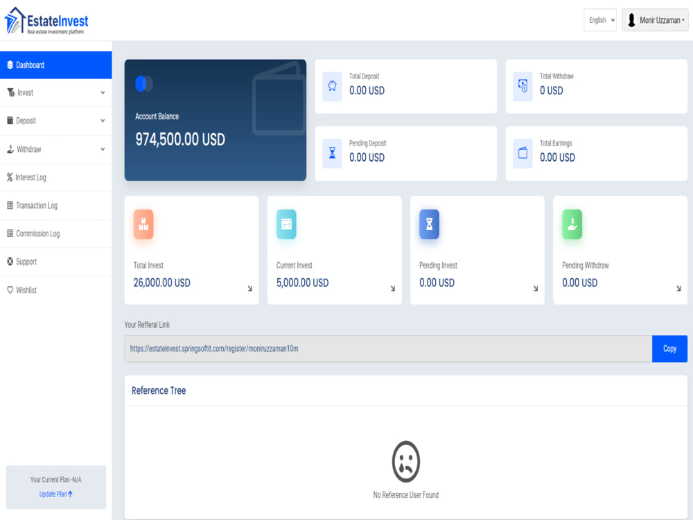Click the Commission Log list icon
The height and width of the screenshot is (520, 693).
10,233
